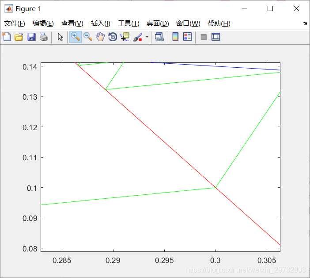
Task: Toggle the Zoom In tool
Action: click(x=76, y=37)
